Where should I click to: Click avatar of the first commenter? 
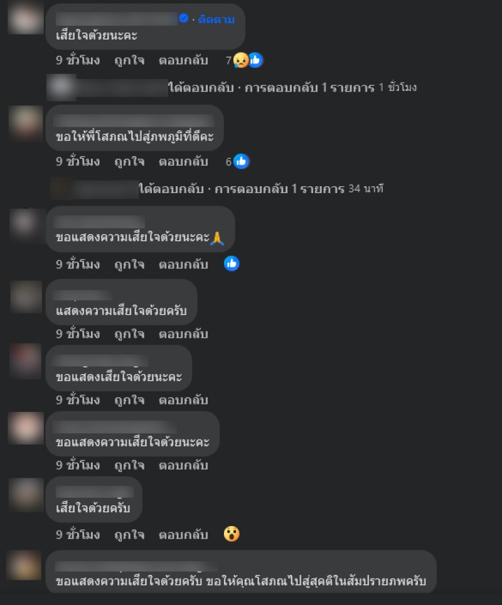[26, 18]
